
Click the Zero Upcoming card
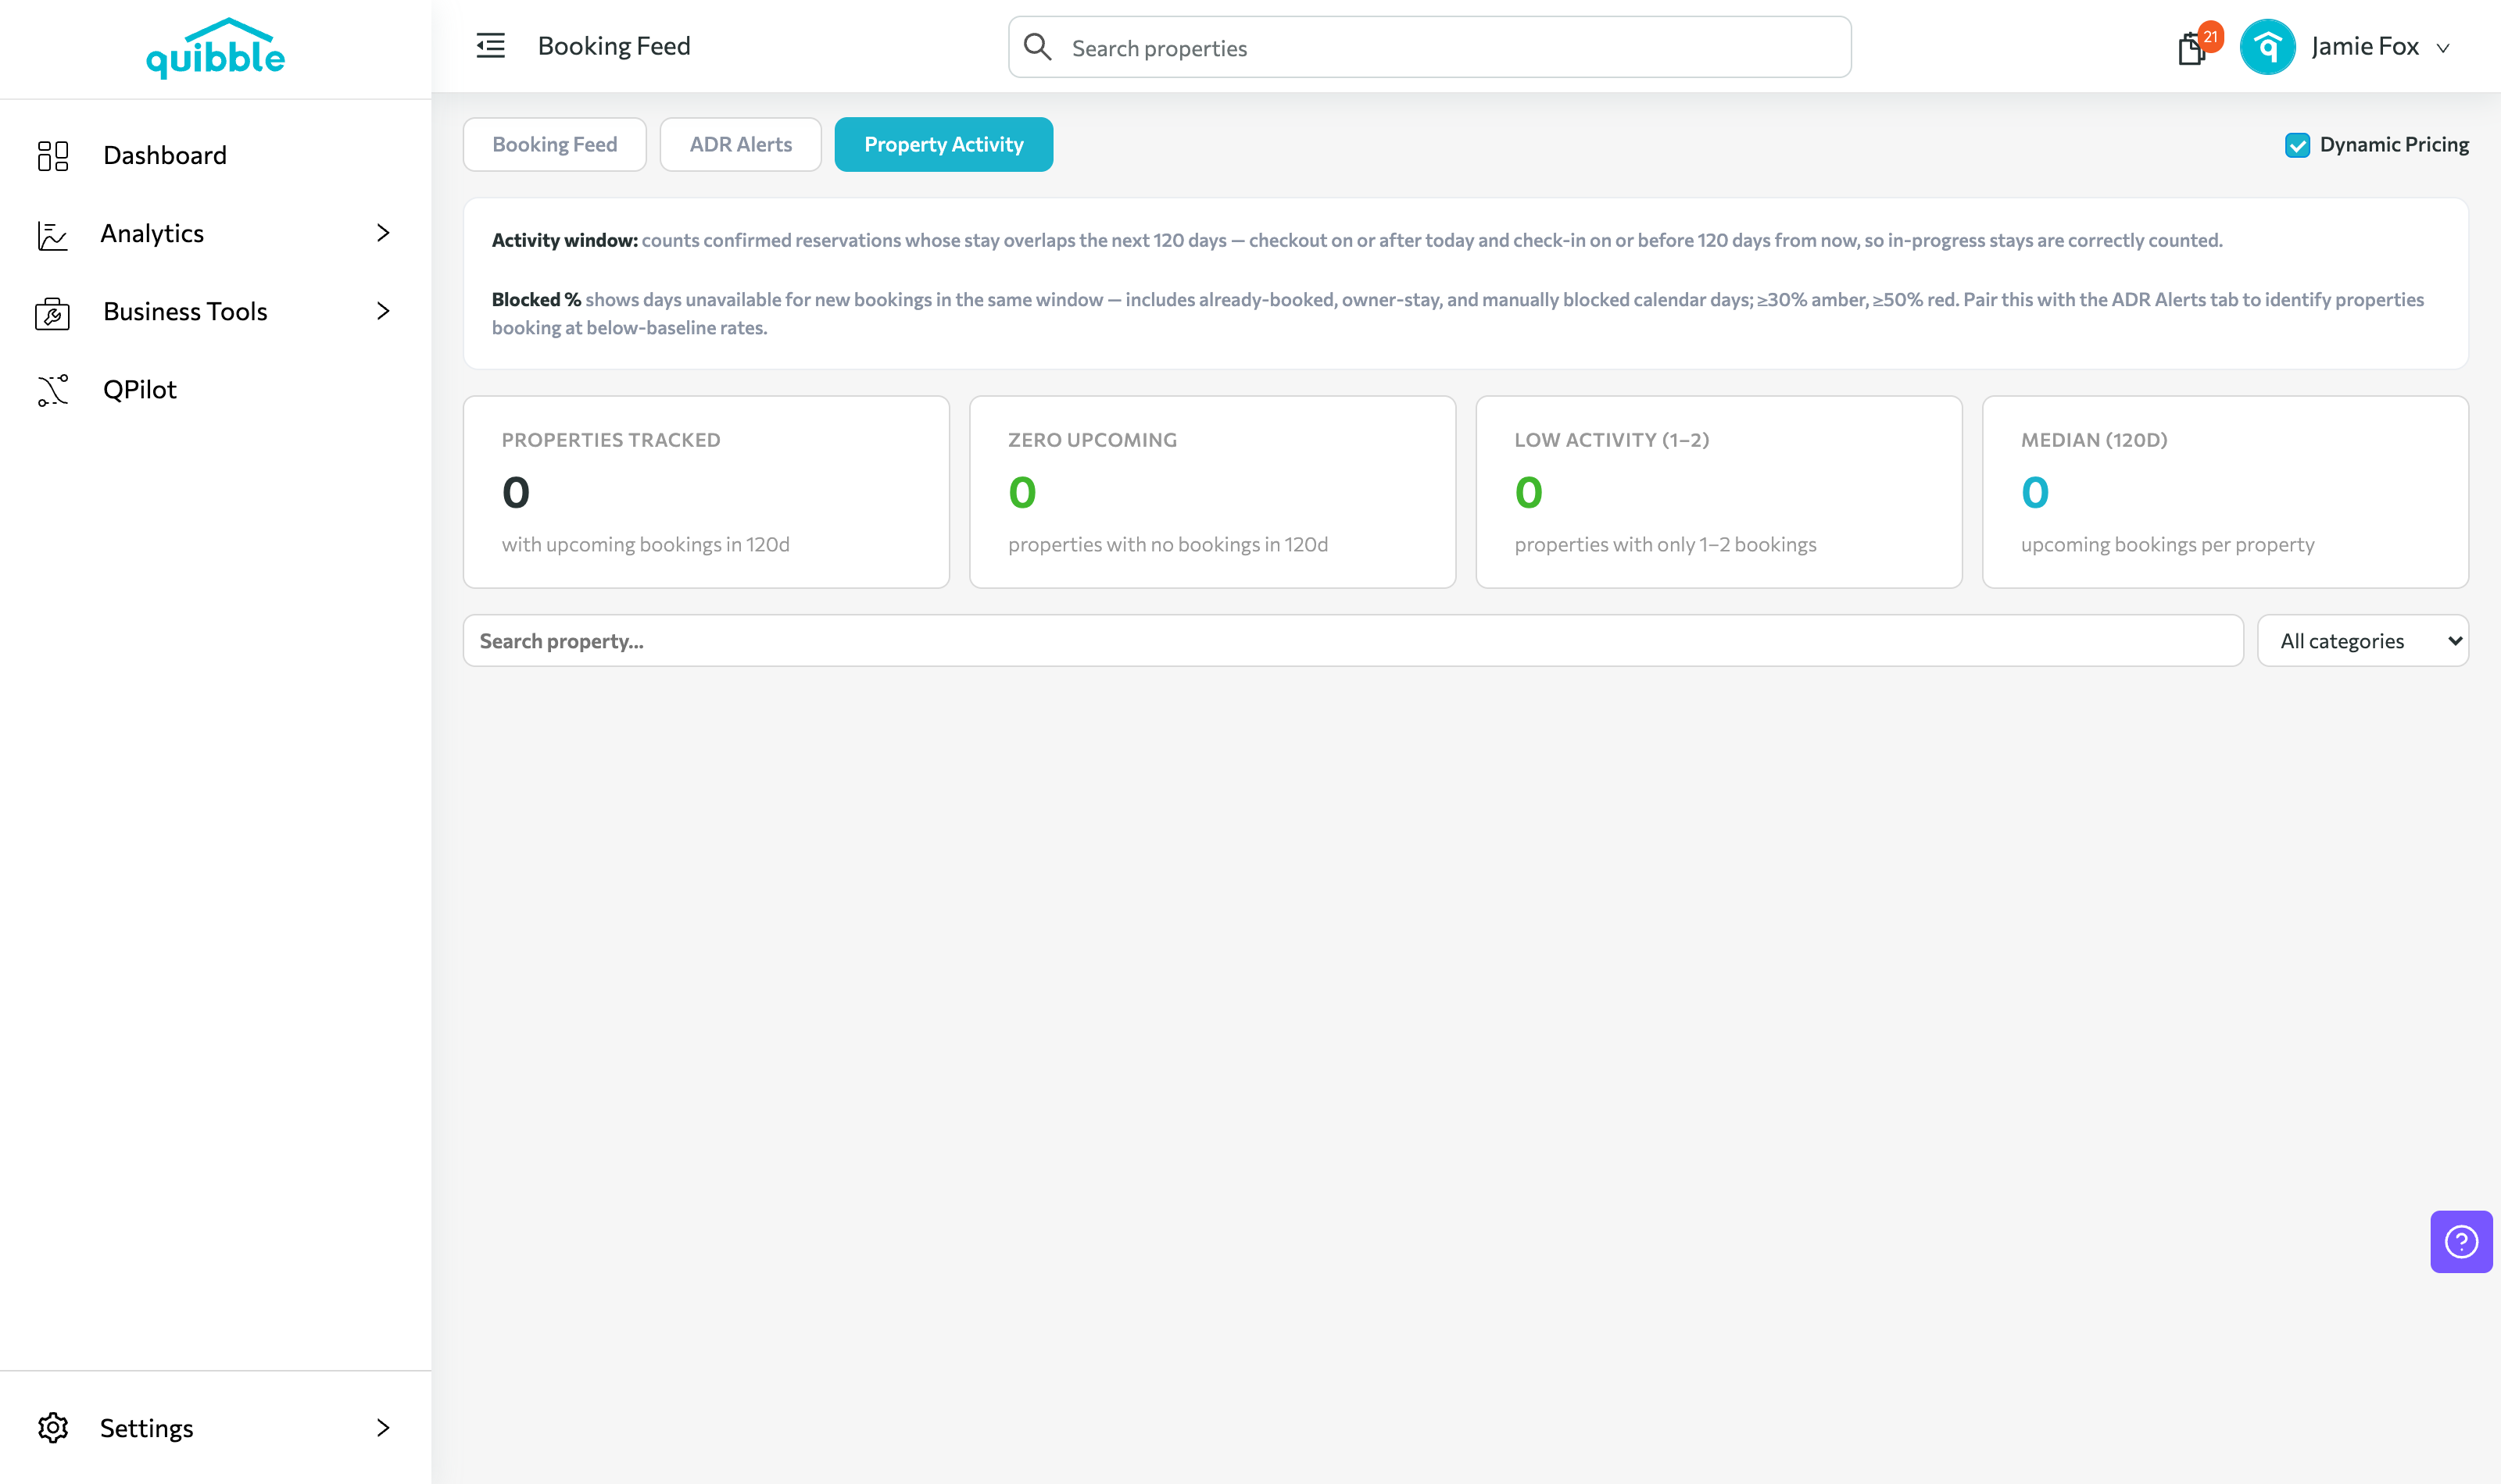tap(1212, 491)
